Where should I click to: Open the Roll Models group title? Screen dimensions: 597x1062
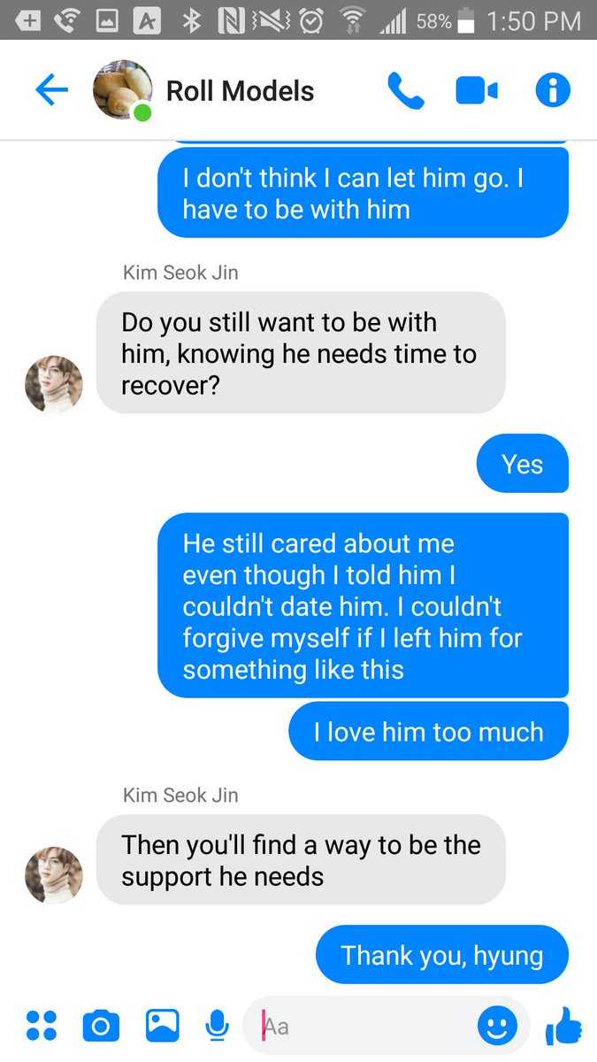coord(241,91)
